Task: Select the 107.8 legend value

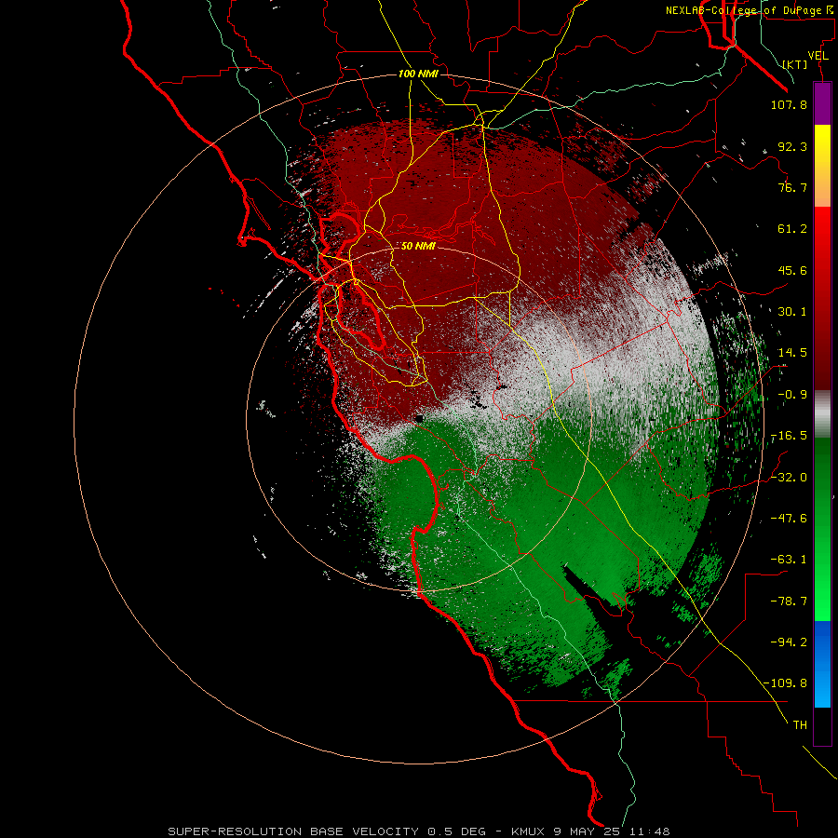Action: tap(789, 104)
